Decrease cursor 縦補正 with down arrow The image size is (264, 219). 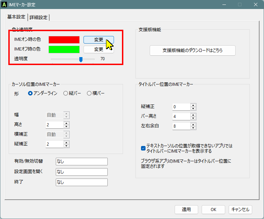click(66, 146)
